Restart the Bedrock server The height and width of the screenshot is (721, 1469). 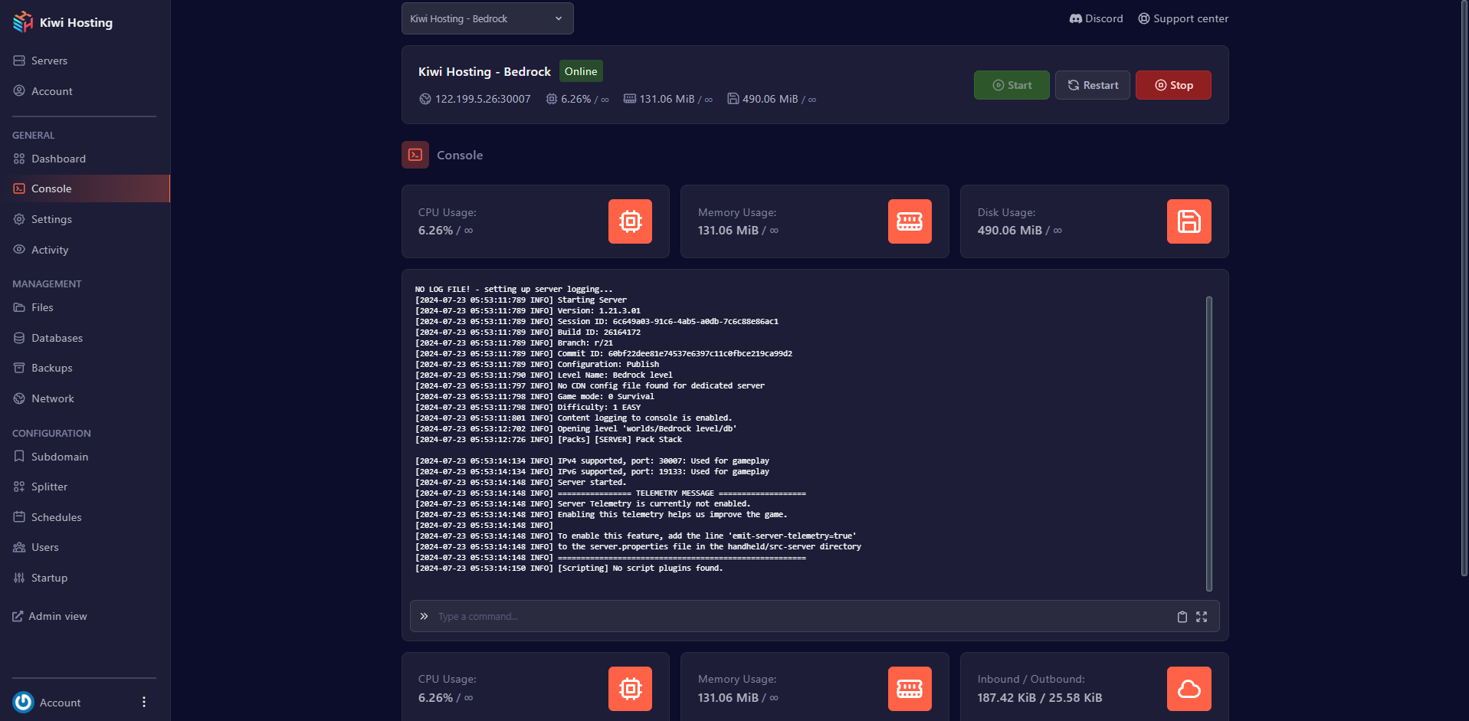[1092, 85]
